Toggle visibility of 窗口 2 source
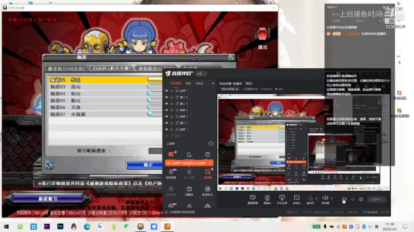Viewport: 414px width, 232px height. [x=166, y=123]
